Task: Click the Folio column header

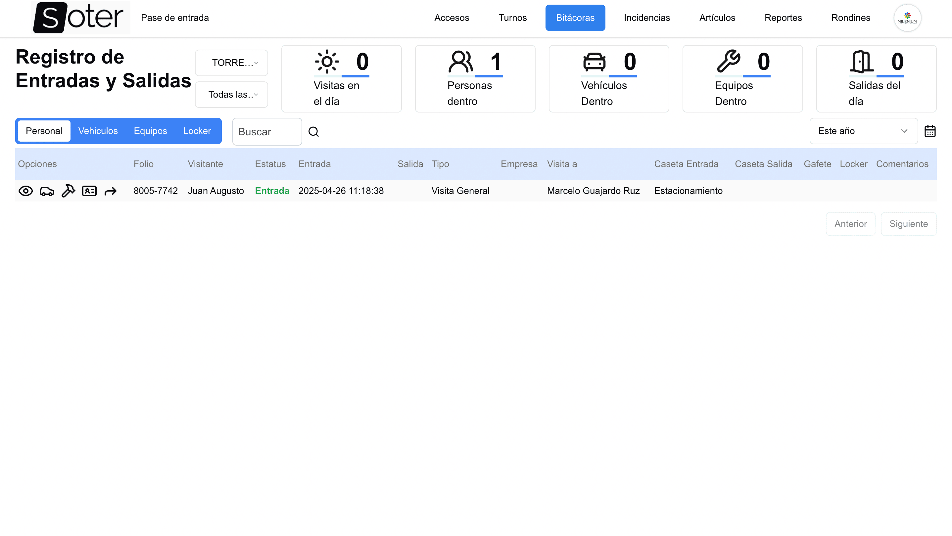Action: pos(143,164)
